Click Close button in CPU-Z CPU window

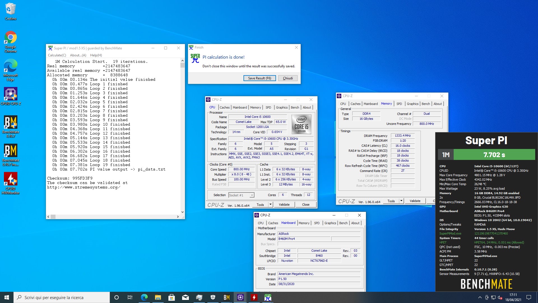coord(306,205)
